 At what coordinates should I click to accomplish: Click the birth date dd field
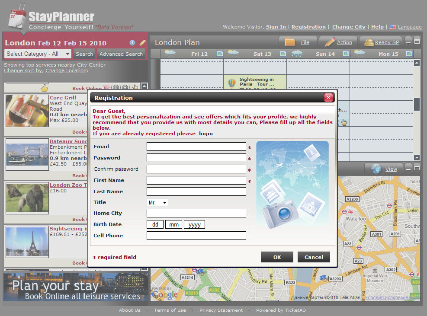click(x=155, y=224)
